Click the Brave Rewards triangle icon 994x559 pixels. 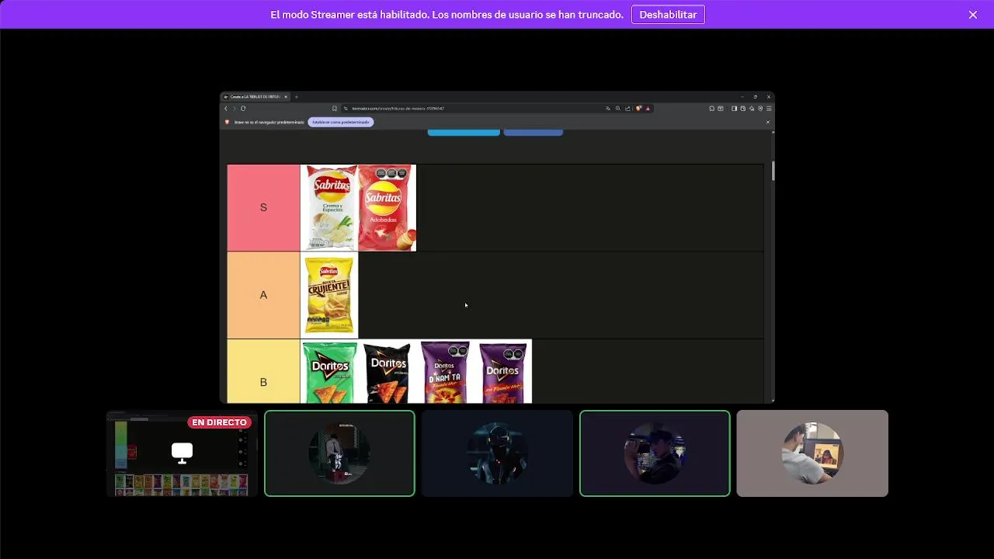coord(648,109)
